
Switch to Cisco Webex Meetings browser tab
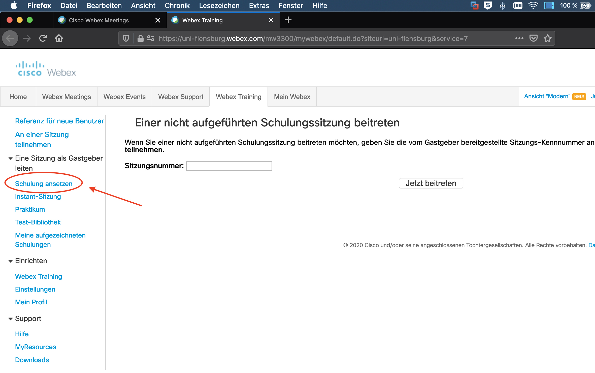point(99,20)
